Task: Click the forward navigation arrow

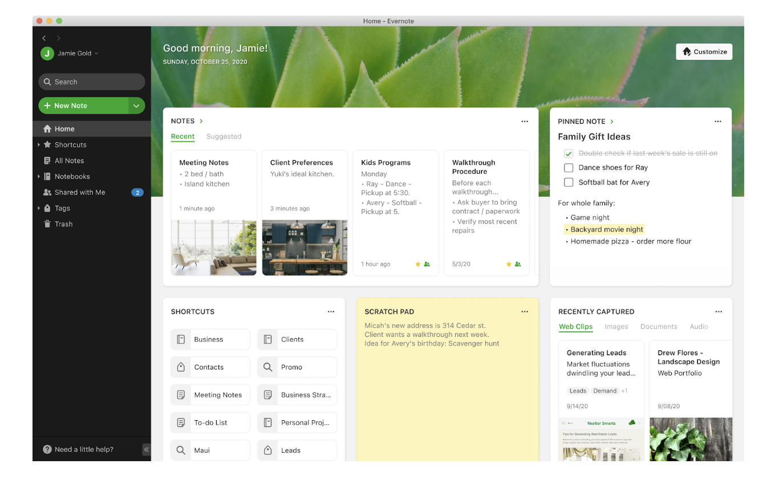Action: [58, 38]
